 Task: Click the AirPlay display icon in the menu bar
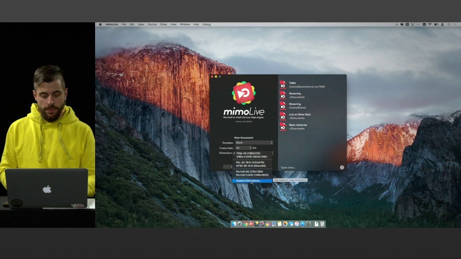413,24
